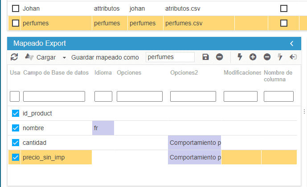Click the plus circle add field icon

coord(253,57)
